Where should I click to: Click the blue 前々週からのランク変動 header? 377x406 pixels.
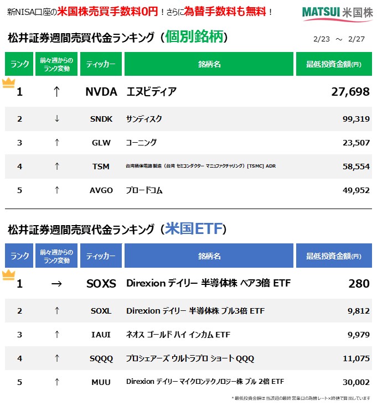point(56,256)
